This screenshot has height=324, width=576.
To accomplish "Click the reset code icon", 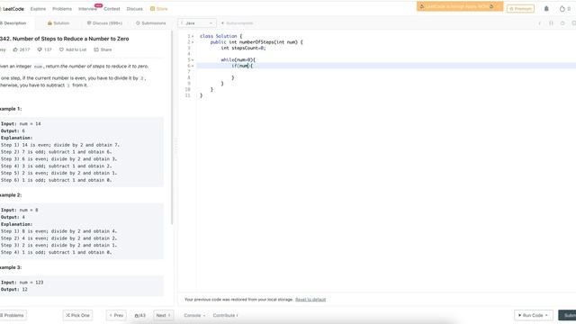I will click(562, 23).
